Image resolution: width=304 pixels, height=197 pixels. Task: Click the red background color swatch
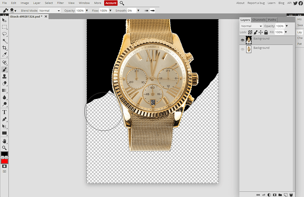tap(4, 161)
